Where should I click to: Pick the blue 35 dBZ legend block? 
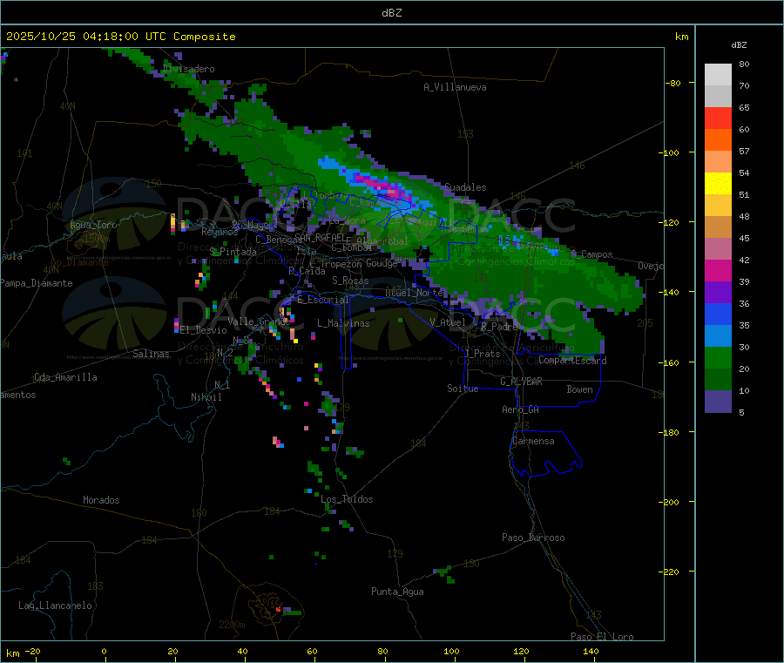tap(718, 314)
